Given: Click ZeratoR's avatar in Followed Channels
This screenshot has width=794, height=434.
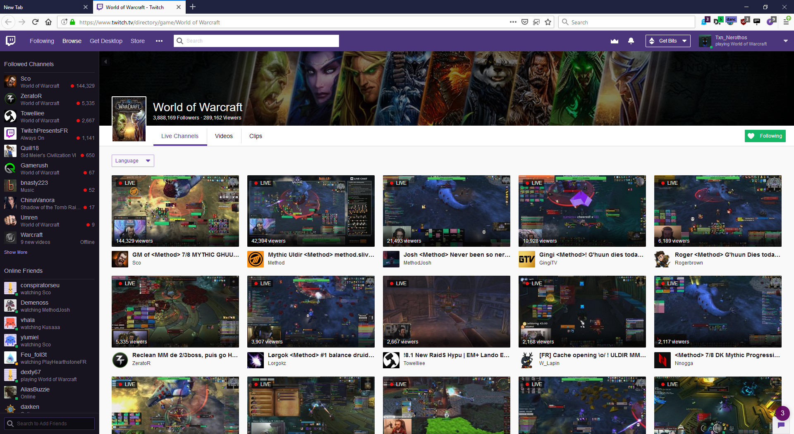Looking at the screenshot, I should (x=10, y=99).
